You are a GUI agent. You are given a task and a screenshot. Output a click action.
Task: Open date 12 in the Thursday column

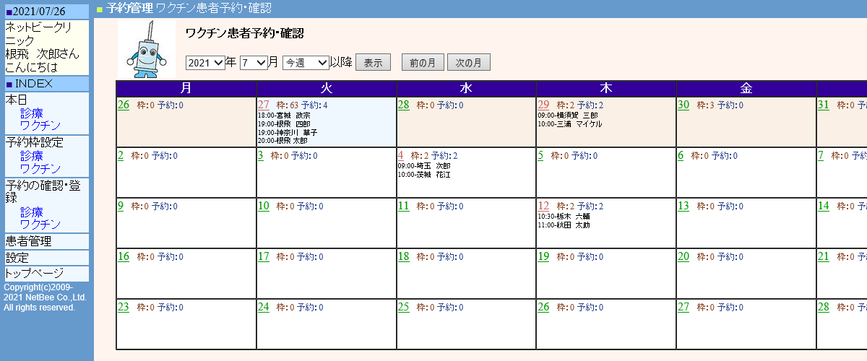544,206
